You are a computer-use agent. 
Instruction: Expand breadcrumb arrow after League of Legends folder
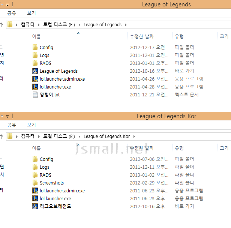pyautogui.click(x=126, y=25)
